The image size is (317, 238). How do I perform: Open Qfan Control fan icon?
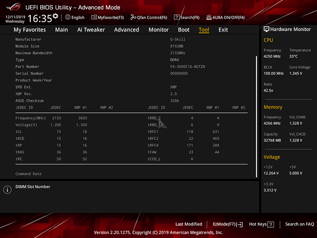[133, 18]
